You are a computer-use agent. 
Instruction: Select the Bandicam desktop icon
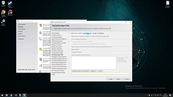(10, 13)
